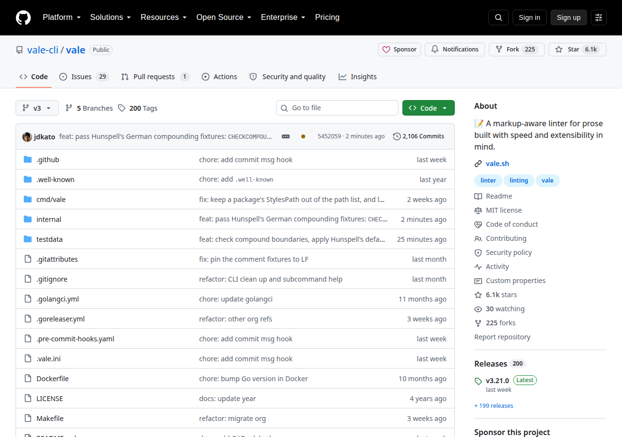Fork the vale repository

[517, 50]
